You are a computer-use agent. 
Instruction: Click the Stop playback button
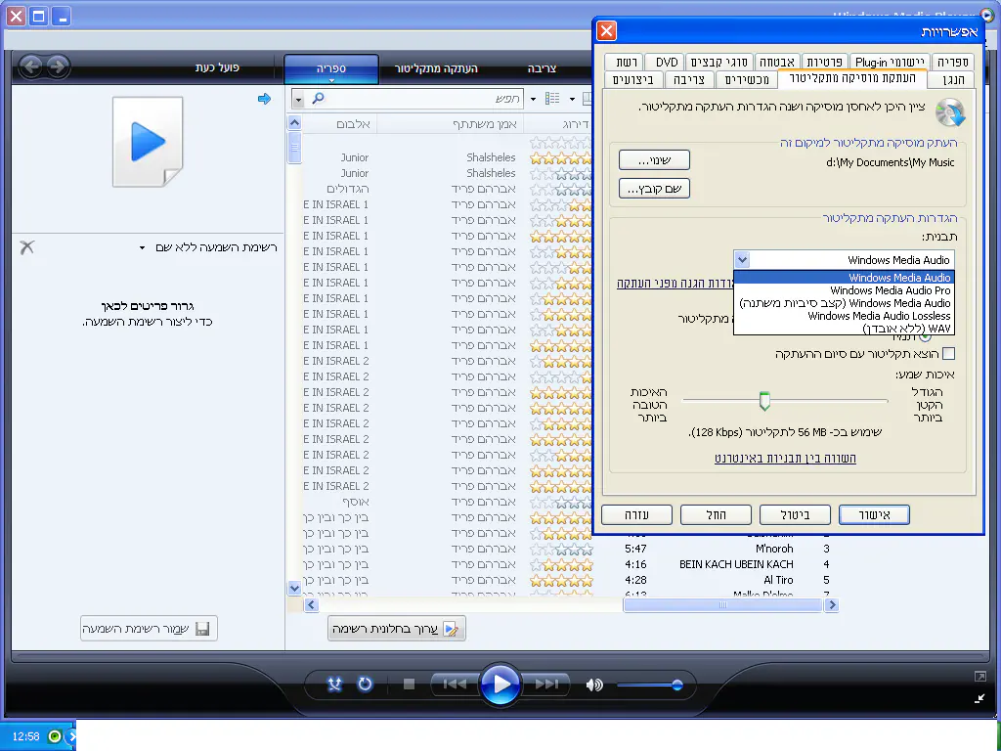(410, 685)
